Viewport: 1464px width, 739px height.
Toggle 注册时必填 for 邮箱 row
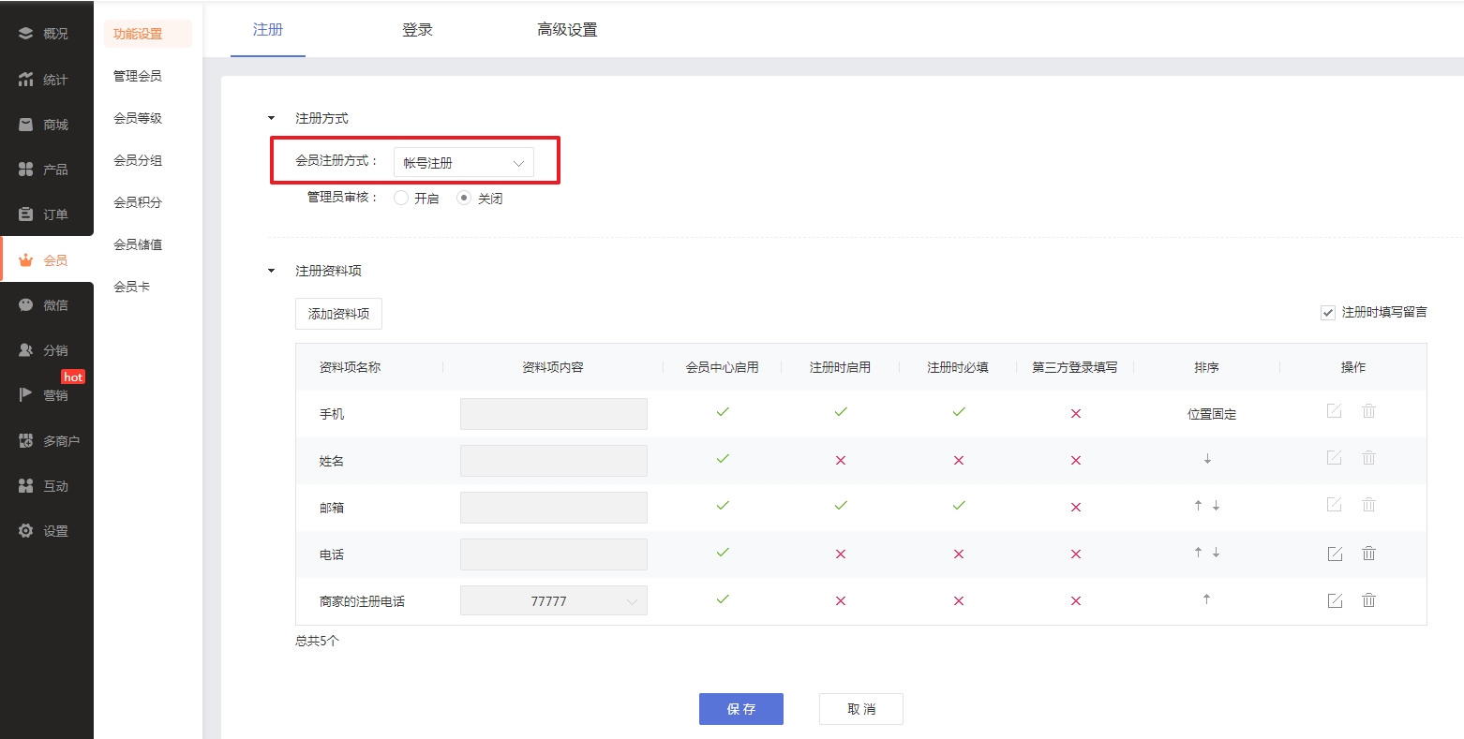(959, 506)
